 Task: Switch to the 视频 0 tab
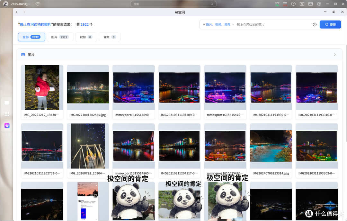pyautogui.click(x=86, y=37)
